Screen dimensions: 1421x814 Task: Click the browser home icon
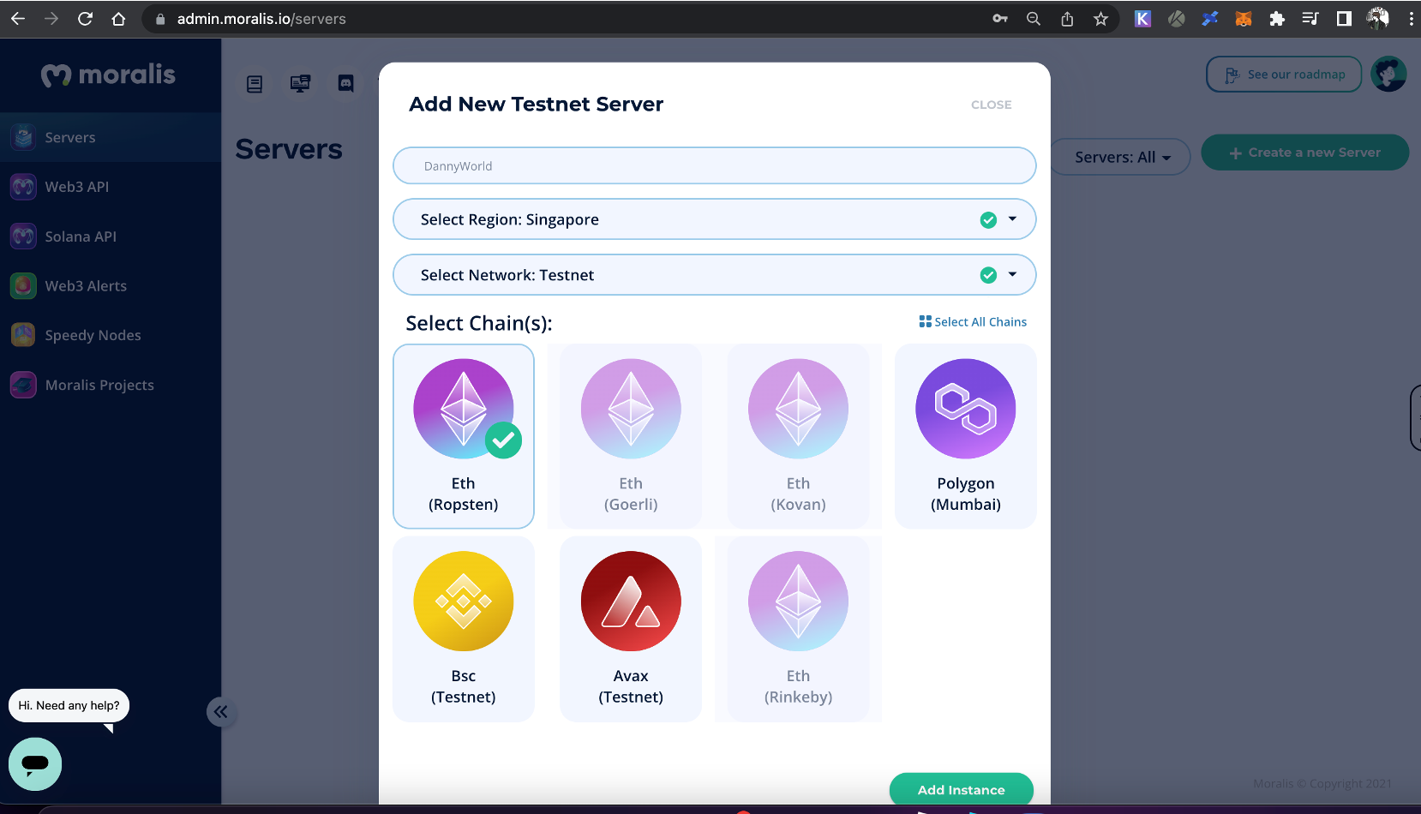tap(118, 18)
